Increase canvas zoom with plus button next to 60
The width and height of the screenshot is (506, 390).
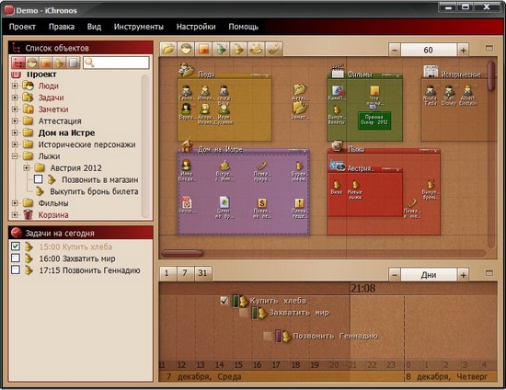(463, 50)
